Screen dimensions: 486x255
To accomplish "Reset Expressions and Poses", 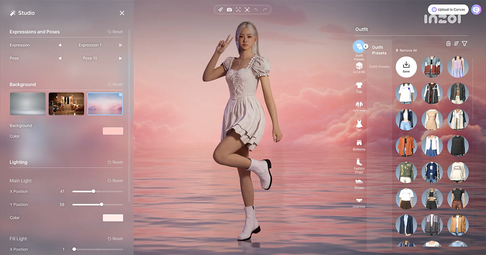I will tap(115, 32).
